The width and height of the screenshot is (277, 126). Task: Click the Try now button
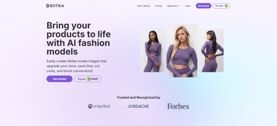click(221, 6)
